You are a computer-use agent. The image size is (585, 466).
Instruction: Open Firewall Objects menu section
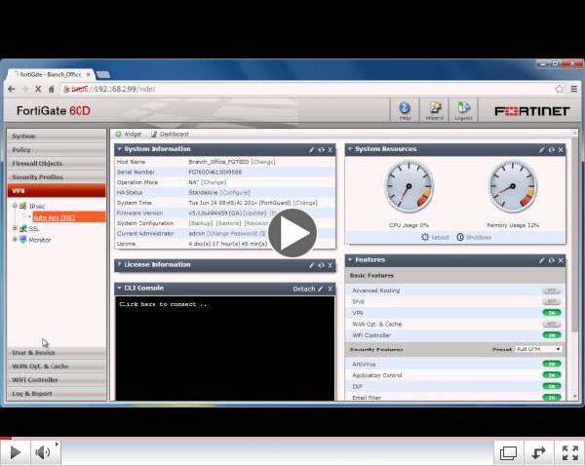(x=57, y=164)
